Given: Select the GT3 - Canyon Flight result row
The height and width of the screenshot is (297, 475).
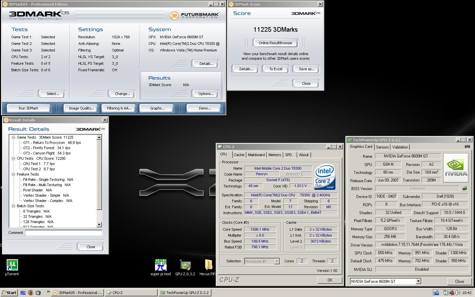Looking at the screenshot, I should pyautogui.click(x=47, y=153).
